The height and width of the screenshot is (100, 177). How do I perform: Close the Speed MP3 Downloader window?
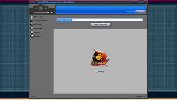click(142, 2)
